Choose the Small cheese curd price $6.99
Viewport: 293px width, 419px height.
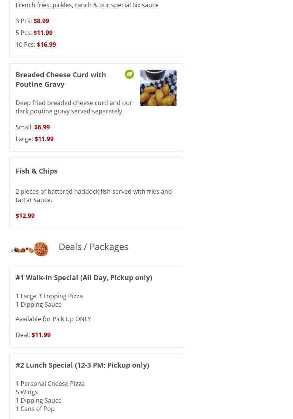point(42,127)
